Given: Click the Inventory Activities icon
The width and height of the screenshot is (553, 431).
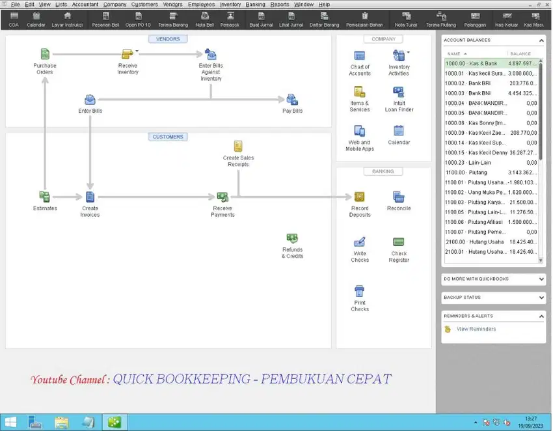Looking at the screenshot, I should click(x=399, y=56).
